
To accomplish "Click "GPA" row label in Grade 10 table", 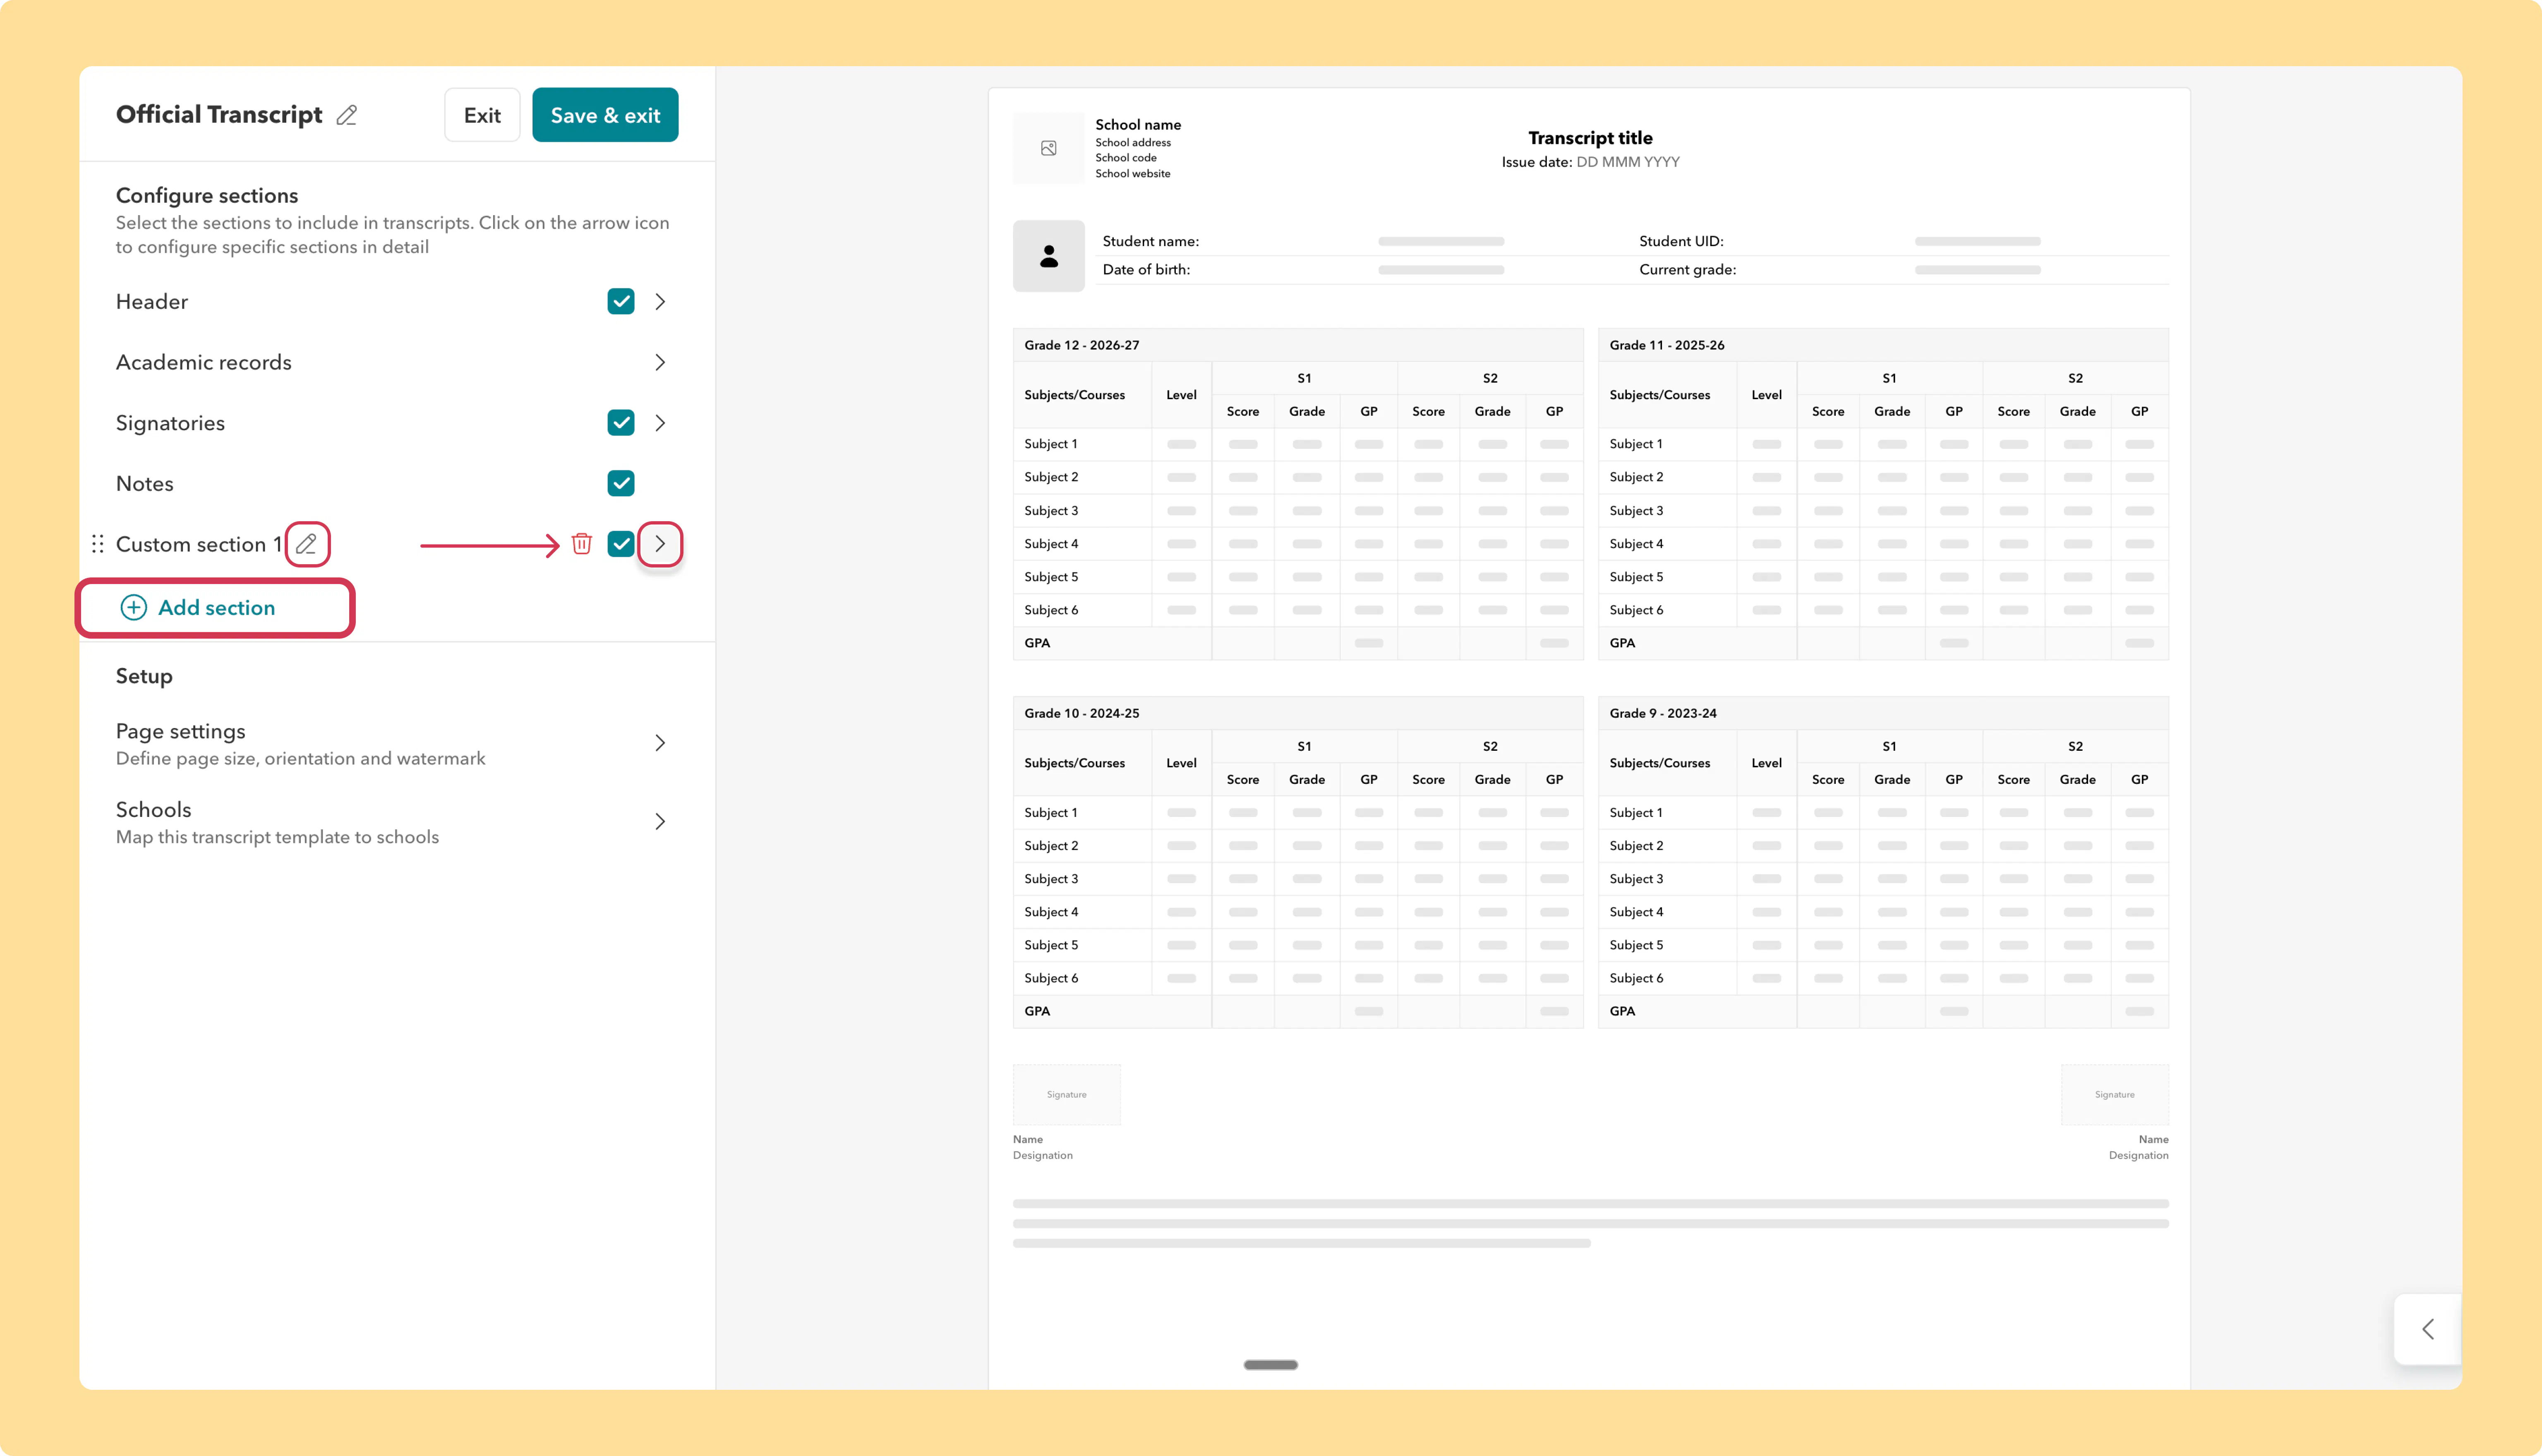I will coord(1037,1011).
